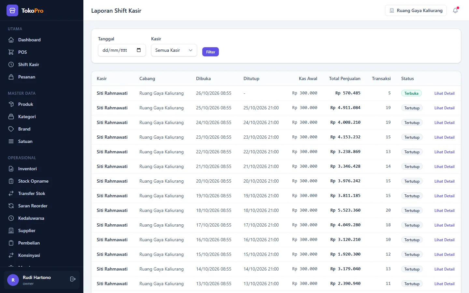Click the POS cart icon
The image size is (469, 293).
click(11, 52)
